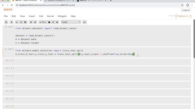Viewport: 195px width, 109px height.
Task: Click the notebook title name
Action: click(x=8, y=10)
